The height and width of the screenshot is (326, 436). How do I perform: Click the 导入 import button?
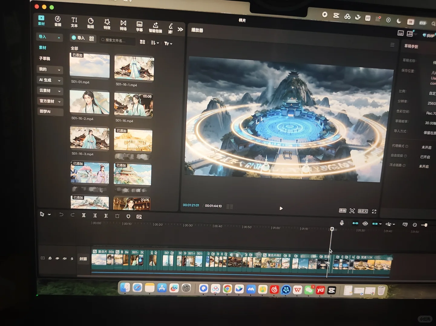[x=78, y=38]
